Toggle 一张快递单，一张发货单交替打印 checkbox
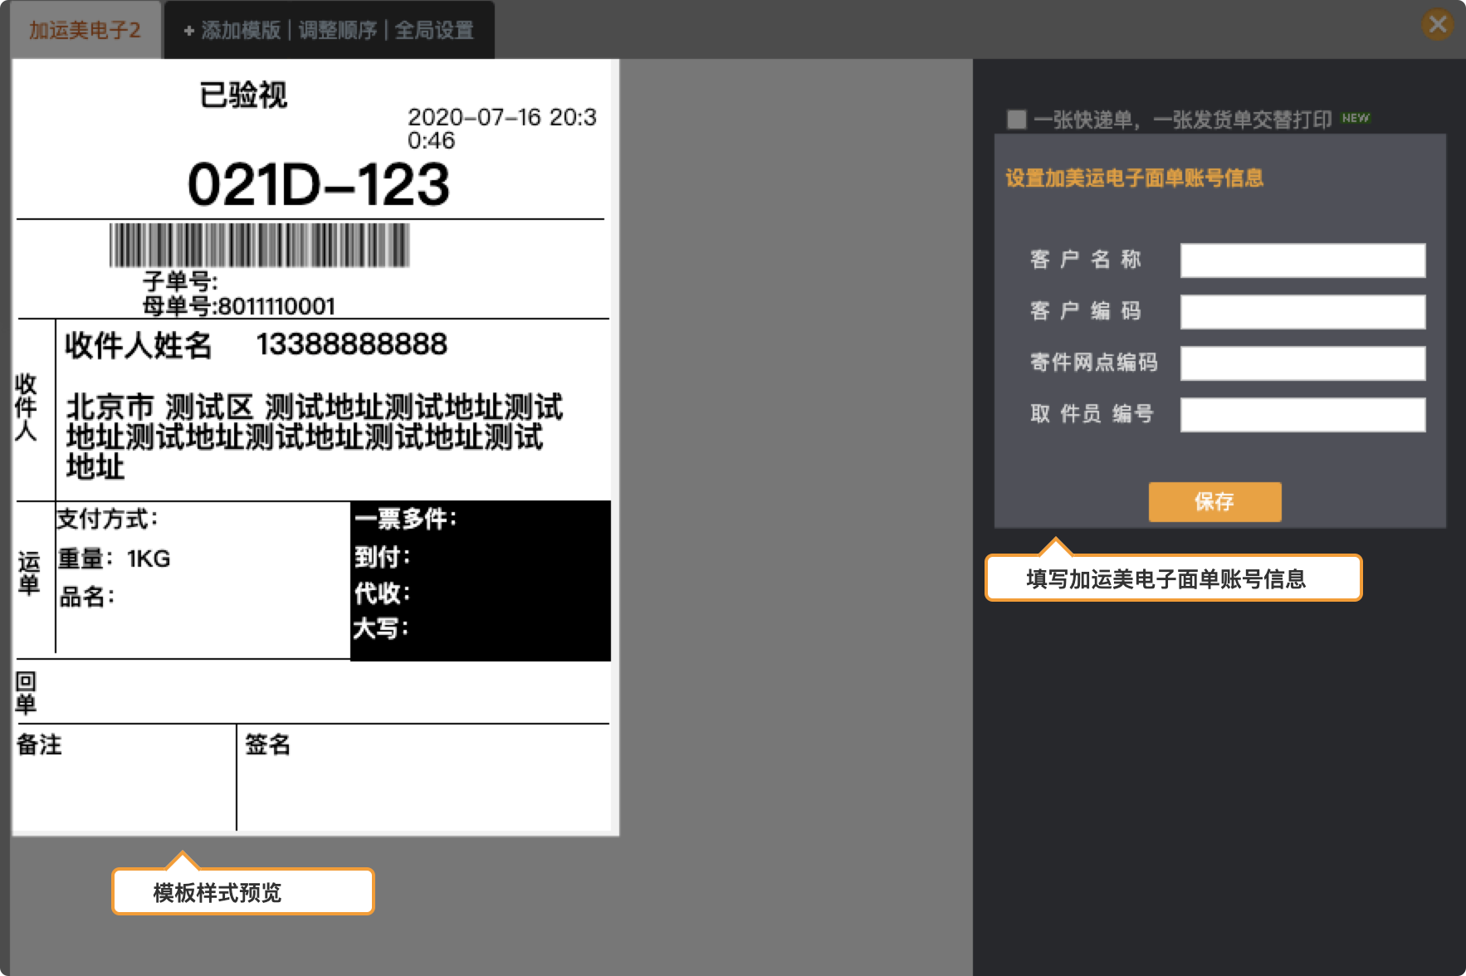This screenshot has width=1466, height=976. [1016, 120]
